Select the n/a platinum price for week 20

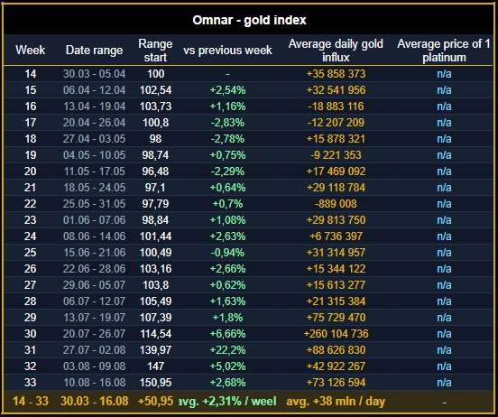(444, 171)
